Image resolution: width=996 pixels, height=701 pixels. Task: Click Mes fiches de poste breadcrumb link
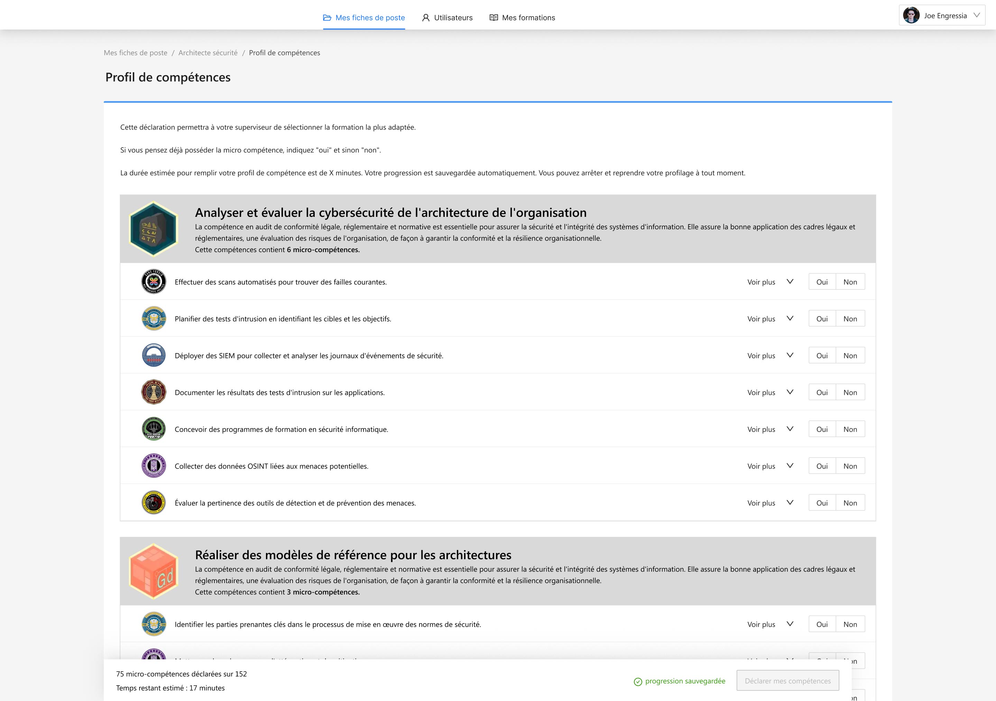point(135,53)
